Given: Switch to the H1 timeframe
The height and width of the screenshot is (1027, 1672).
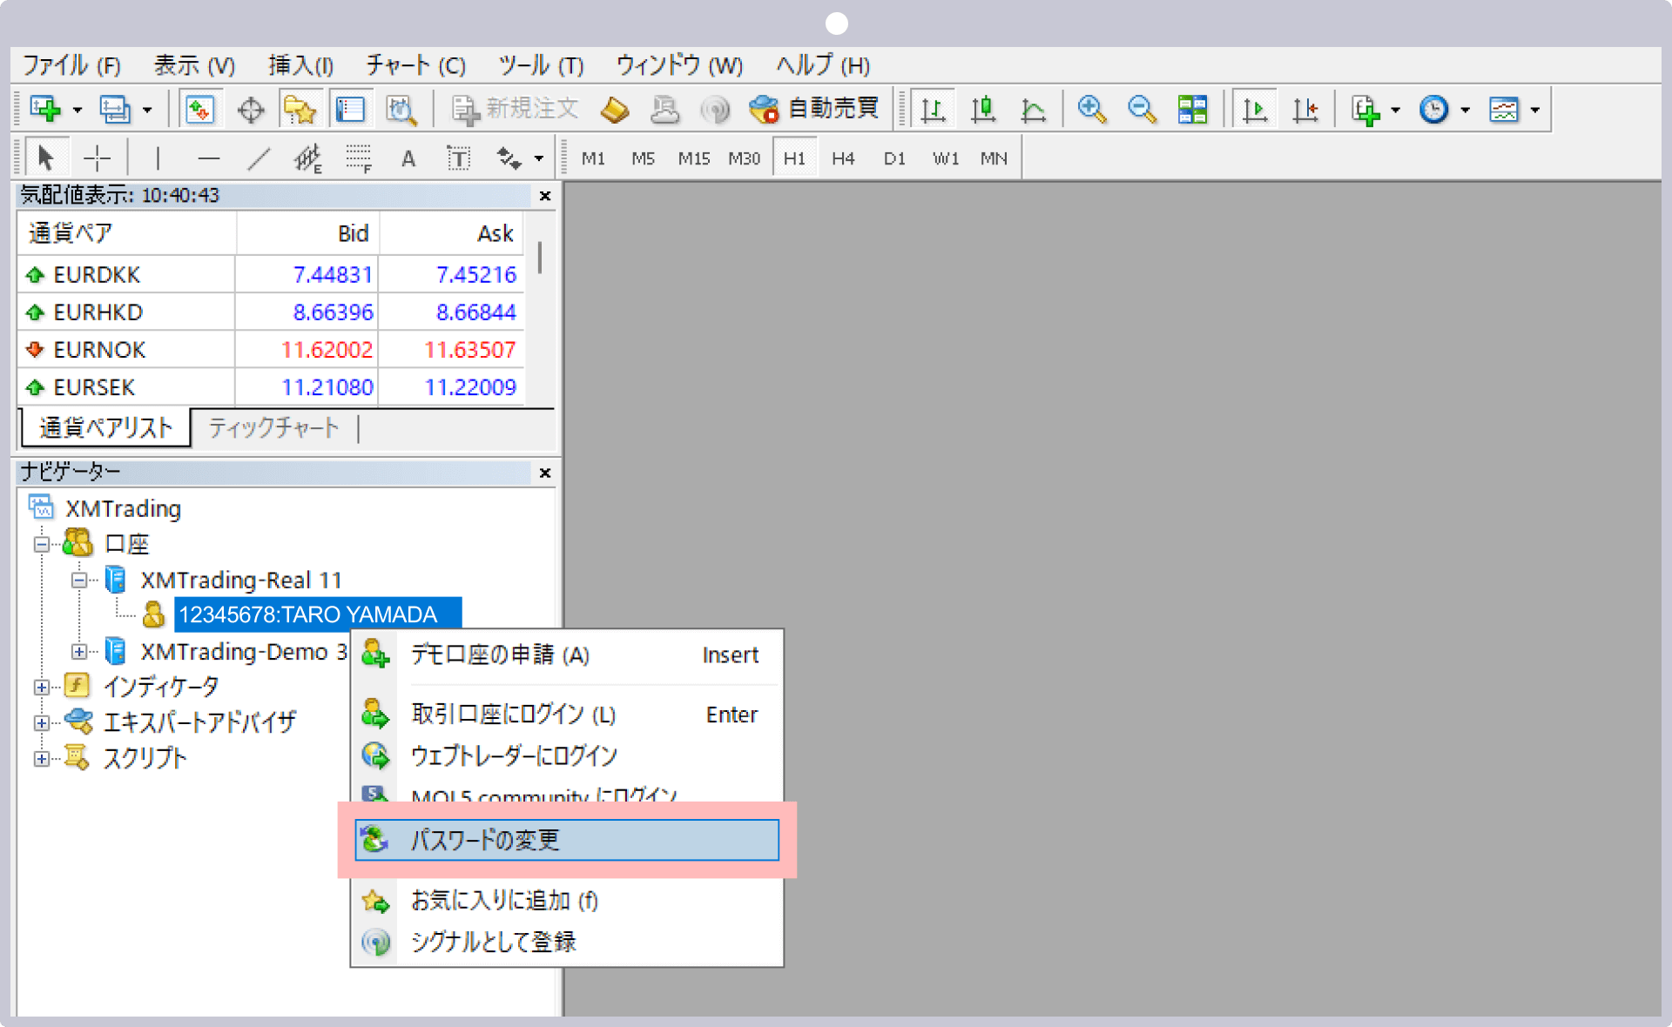Looking at the screenshot, I should (x=794, y=158).
